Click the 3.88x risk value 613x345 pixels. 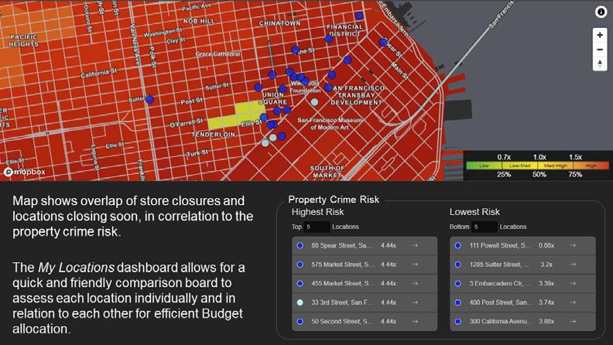546,321
